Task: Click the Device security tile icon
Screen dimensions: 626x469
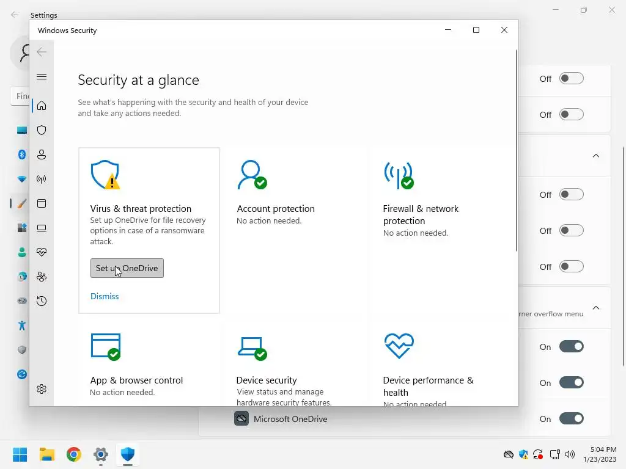Action: point(252,348)
